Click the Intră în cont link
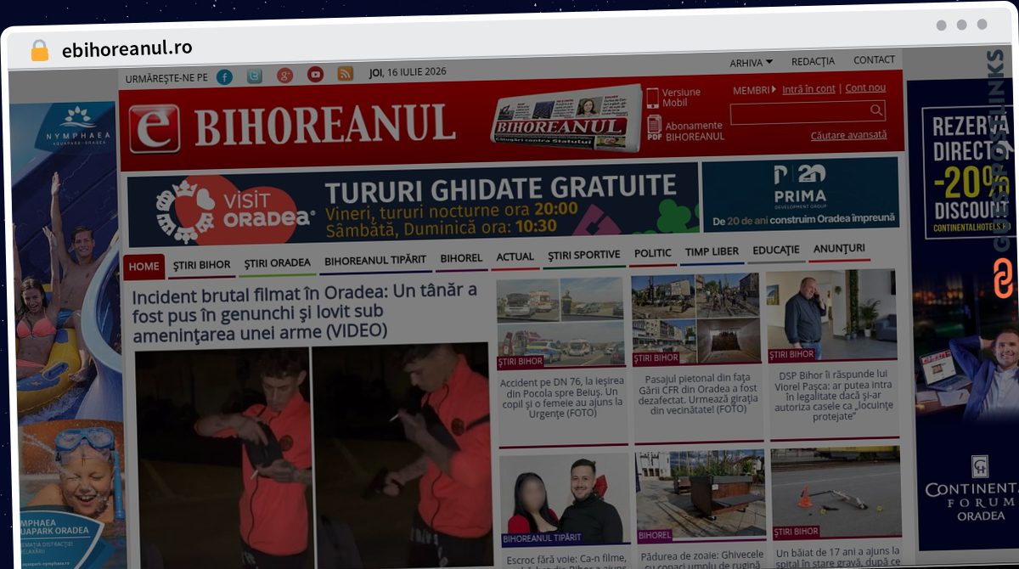 point(808,88)
